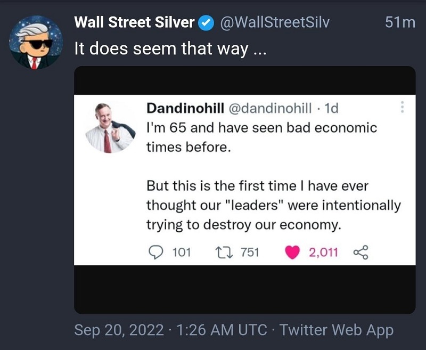Click the 1d timestamp on quoted tweet
Viewport: 426px width, 350px height.
click(331, 108)
